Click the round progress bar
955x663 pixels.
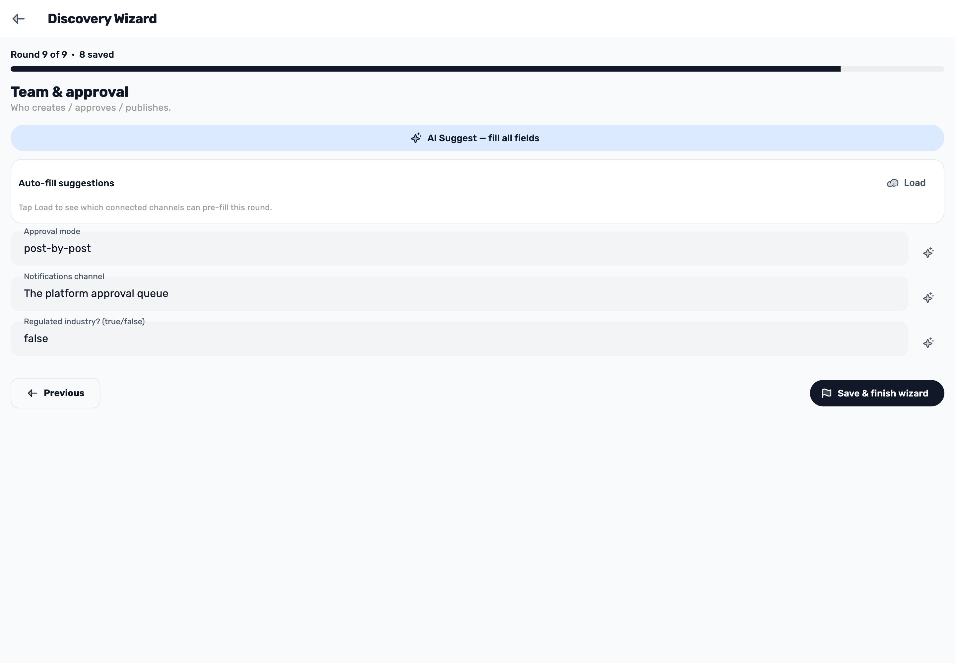tap(477, 69)
